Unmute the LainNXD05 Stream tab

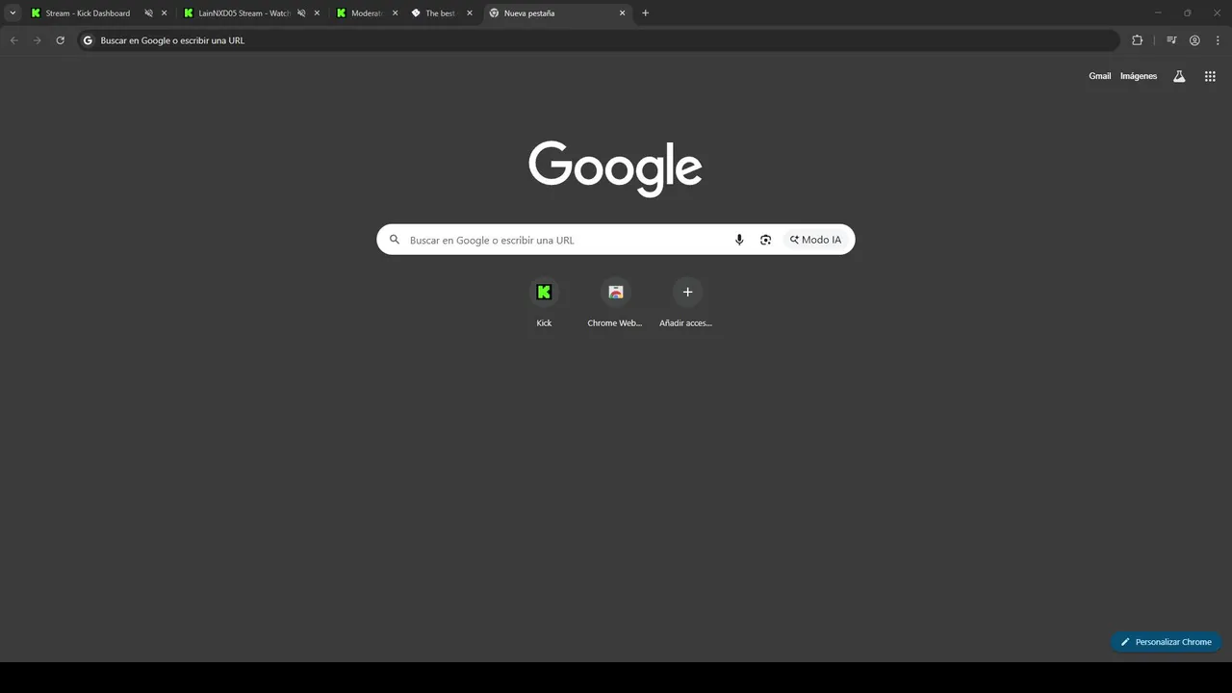(x=301, y=13)
